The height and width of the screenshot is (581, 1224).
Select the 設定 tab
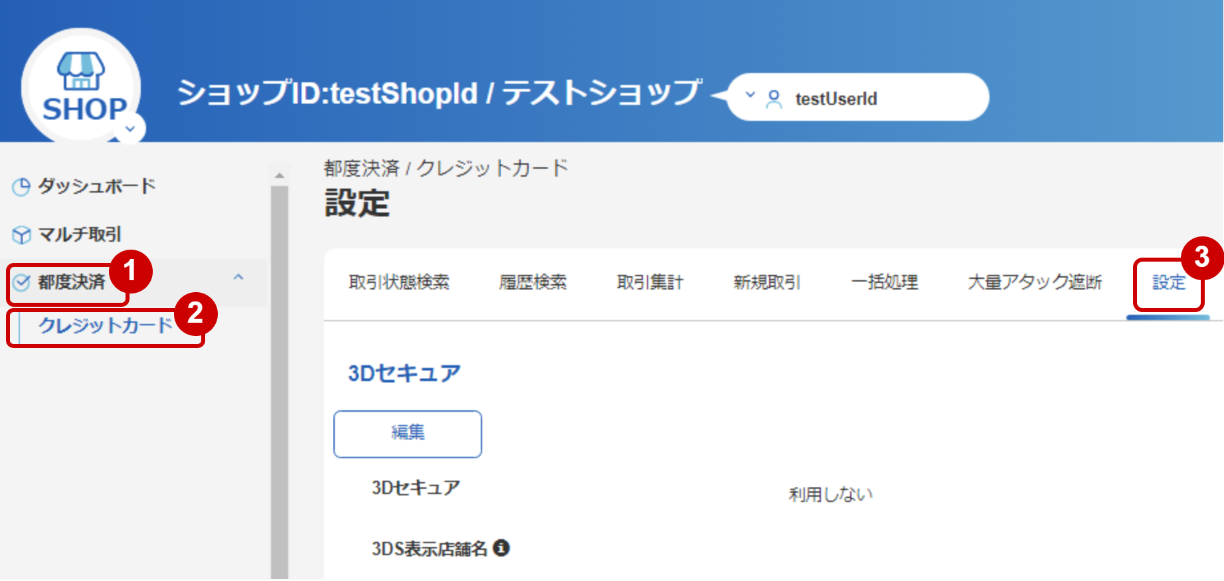tap(1168, 283)
